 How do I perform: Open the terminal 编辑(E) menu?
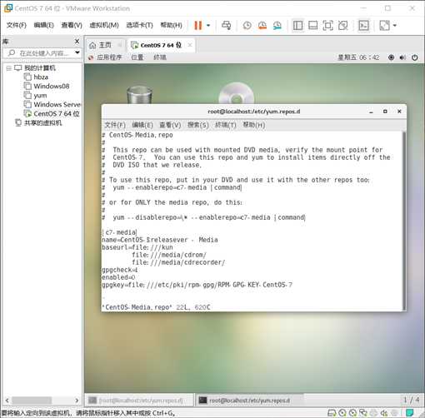(142, 125)
